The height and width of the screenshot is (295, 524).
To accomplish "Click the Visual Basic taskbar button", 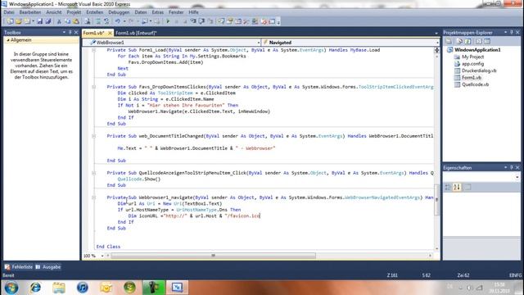I will 177,288.
